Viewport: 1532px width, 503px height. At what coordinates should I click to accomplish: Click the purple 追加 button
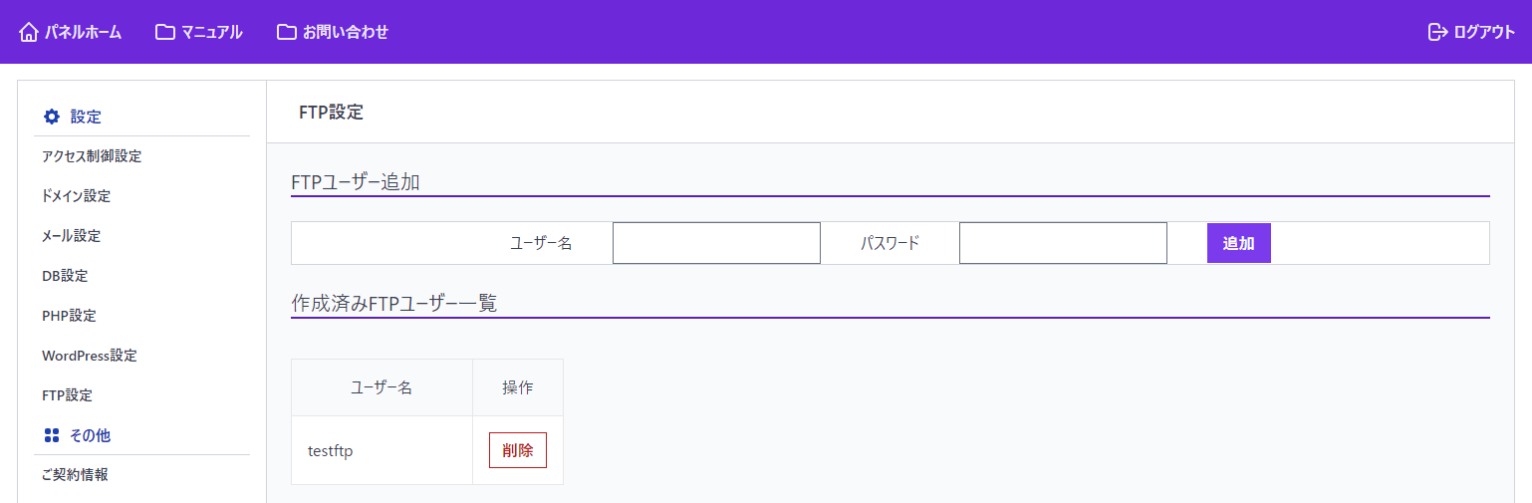click(1239, 243)
